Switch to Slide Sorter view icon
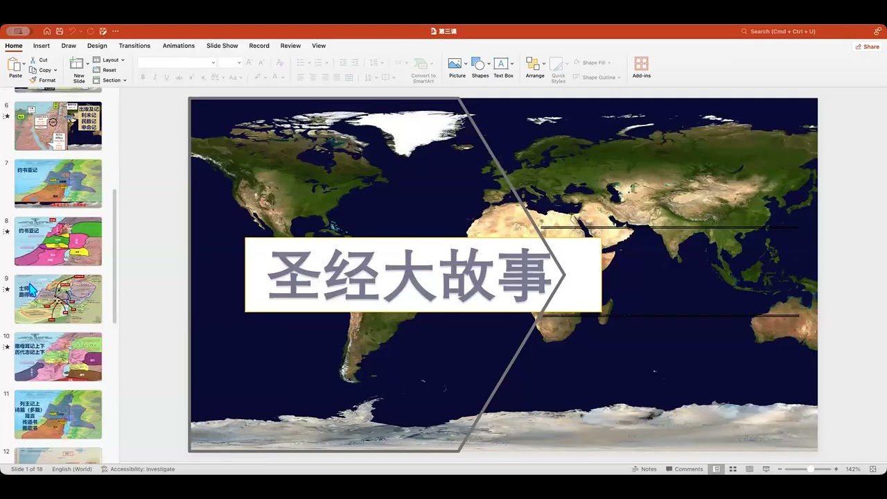This screenshot has height=499, width=887. click(x=732, y=469)
